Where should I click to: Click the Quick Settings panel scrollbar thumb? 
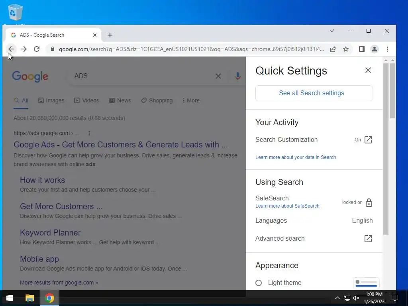pos(386,148)
